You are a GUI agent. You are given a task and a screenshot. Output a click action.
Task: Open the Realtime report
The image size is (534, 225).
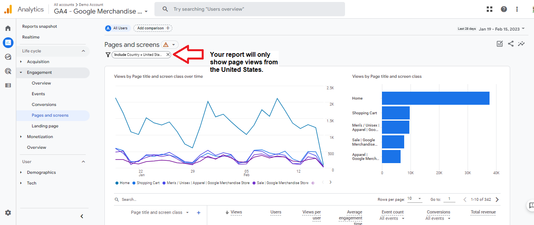coord(31,37)
